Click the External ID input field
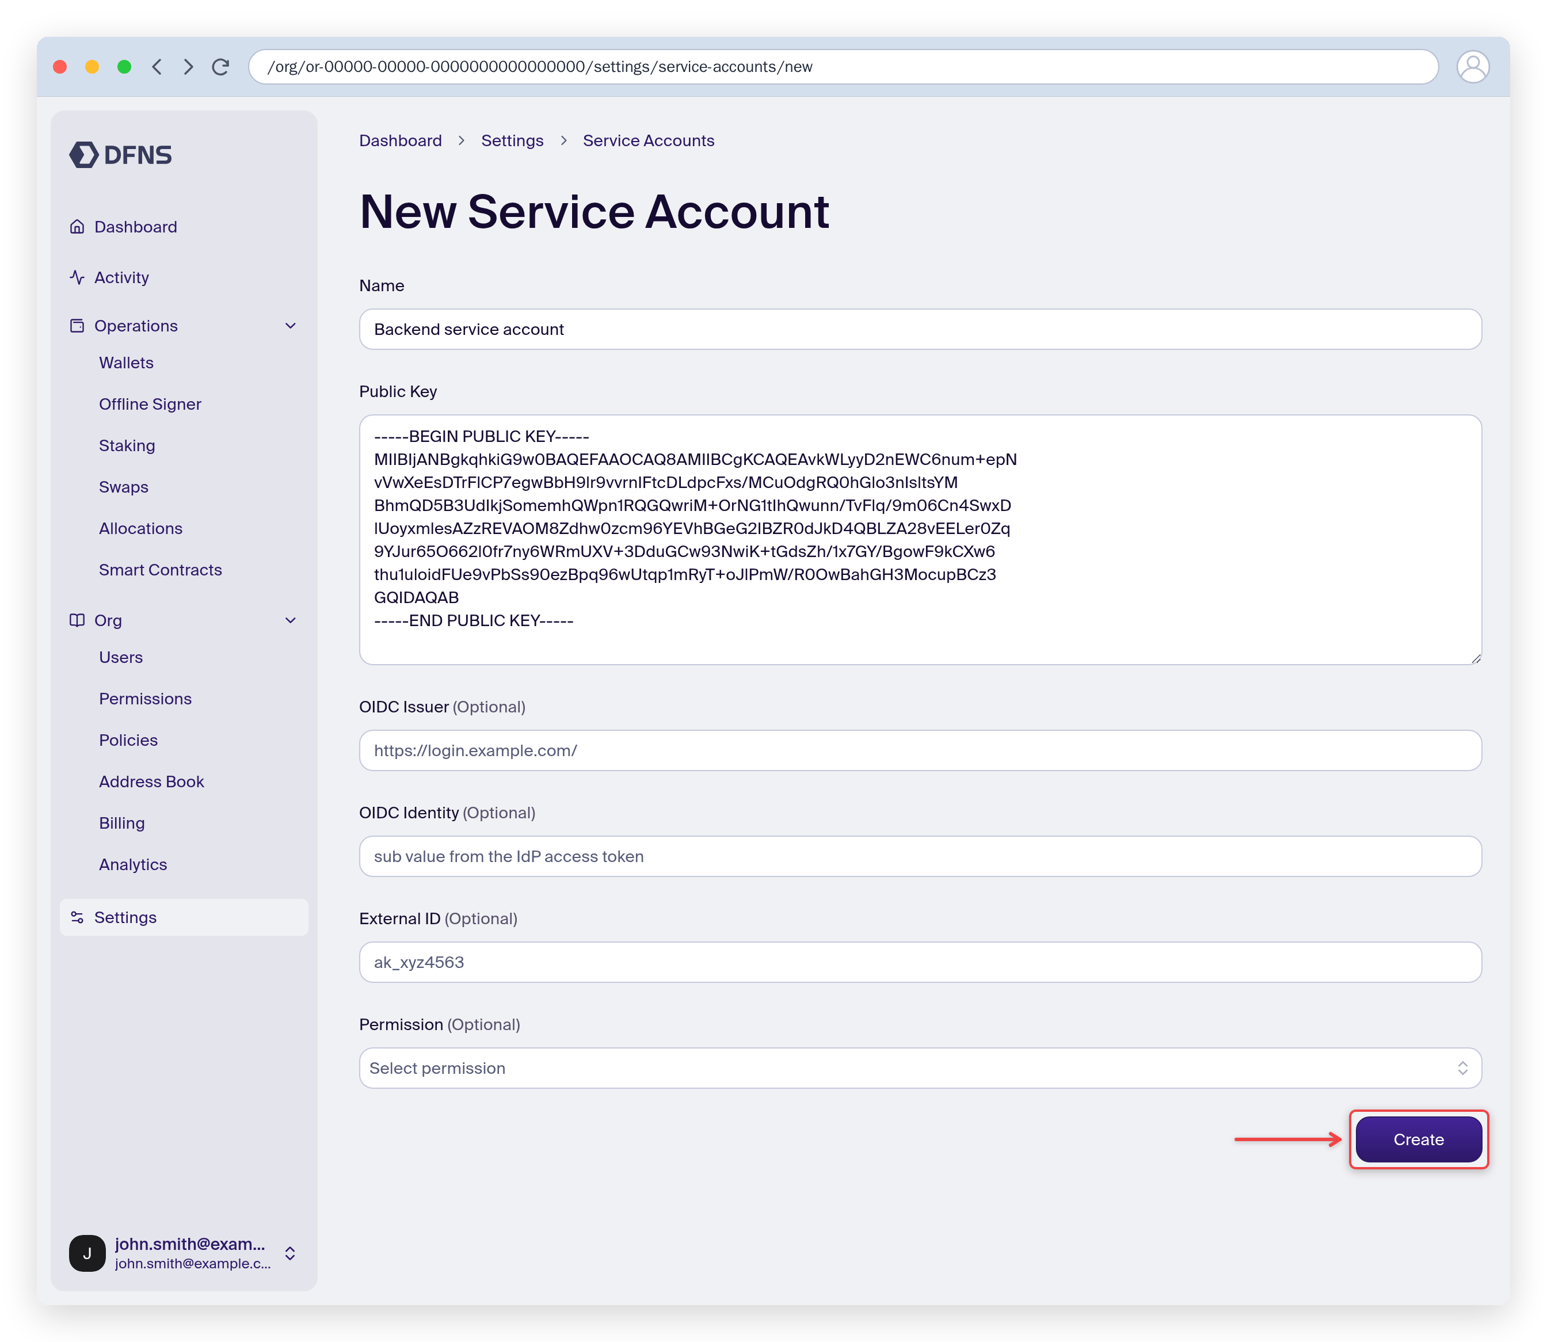1547x1342 pixels. pos(920,962)
